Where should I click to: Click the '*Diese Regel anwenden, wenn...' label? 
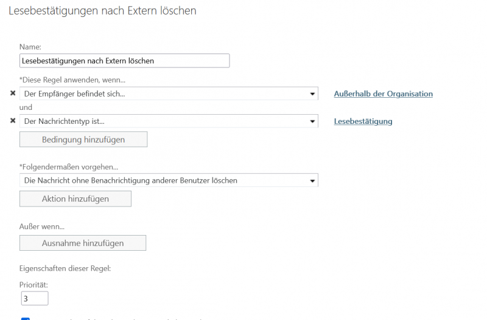[77, 80]
